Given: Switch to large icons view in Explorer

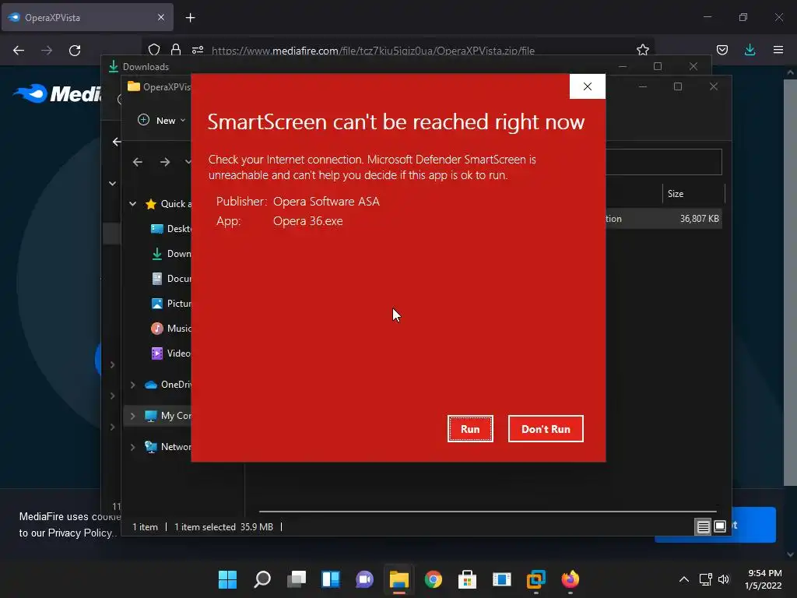Looking at the screenshot, I should click(720, 526).
